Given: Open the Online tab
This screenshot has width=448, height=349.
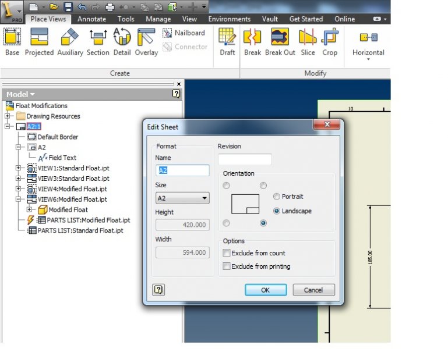Looking at the screenshot, I should click(x=344, y=19).
